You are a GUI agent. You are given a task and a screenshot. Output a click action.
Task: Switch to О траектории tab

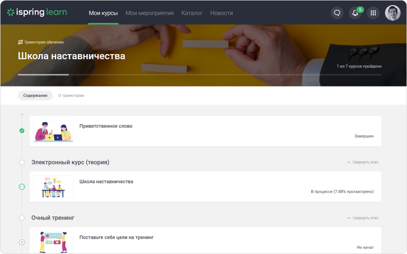click(x=71, y=95)
